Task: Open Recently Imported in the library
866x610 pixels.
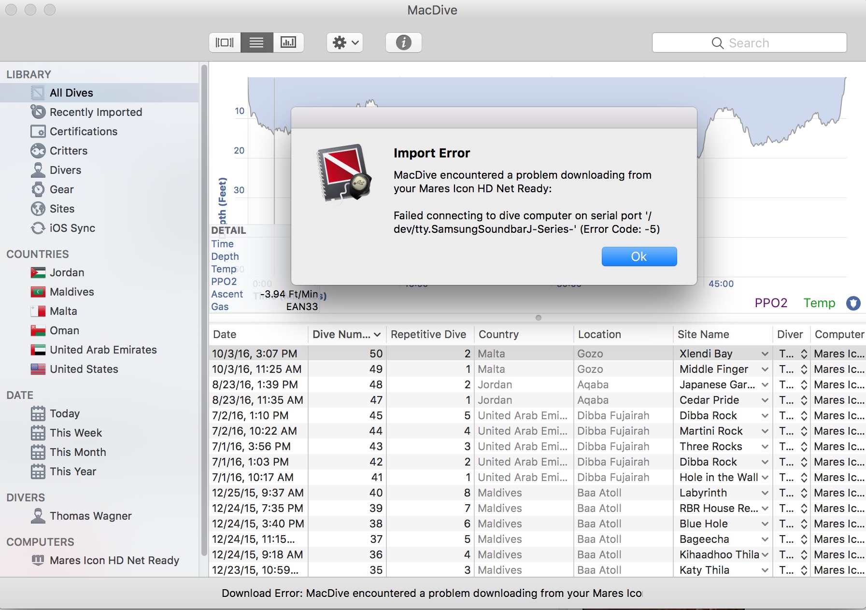Action: pyautogui.click(x=96, y=112)
